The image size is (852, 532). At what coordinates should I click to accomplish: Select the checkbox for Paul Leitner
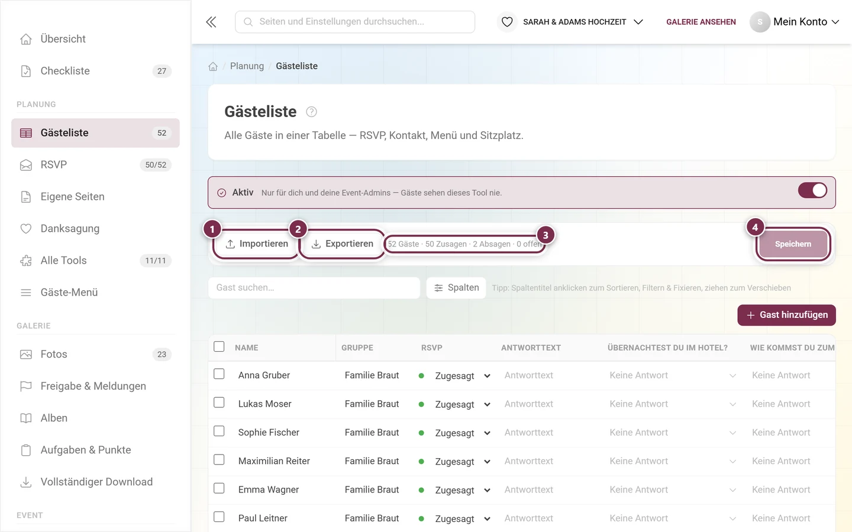[219, 517]
